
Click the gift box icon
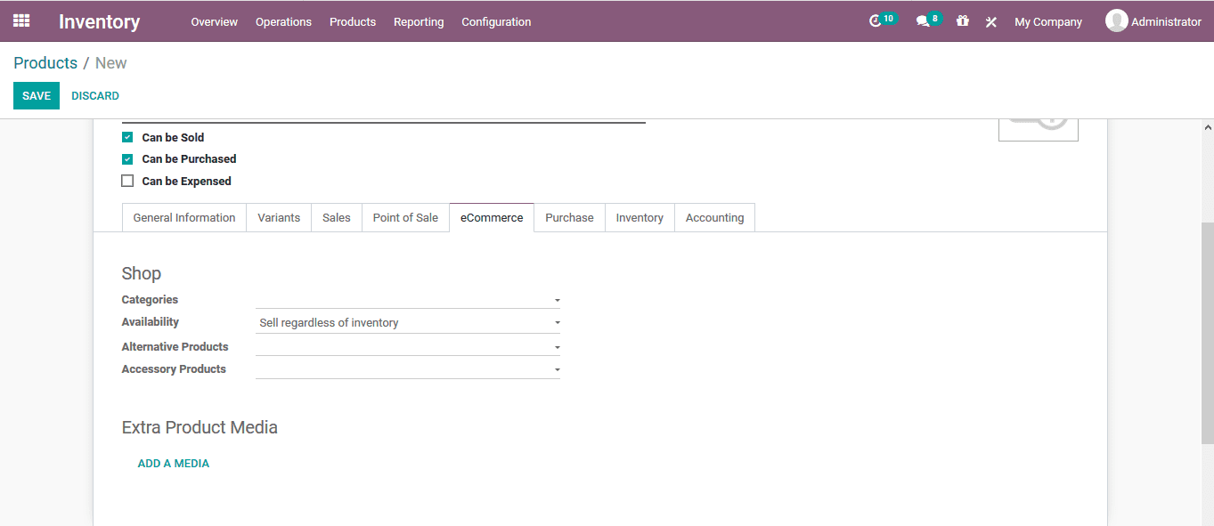[962, 21]
